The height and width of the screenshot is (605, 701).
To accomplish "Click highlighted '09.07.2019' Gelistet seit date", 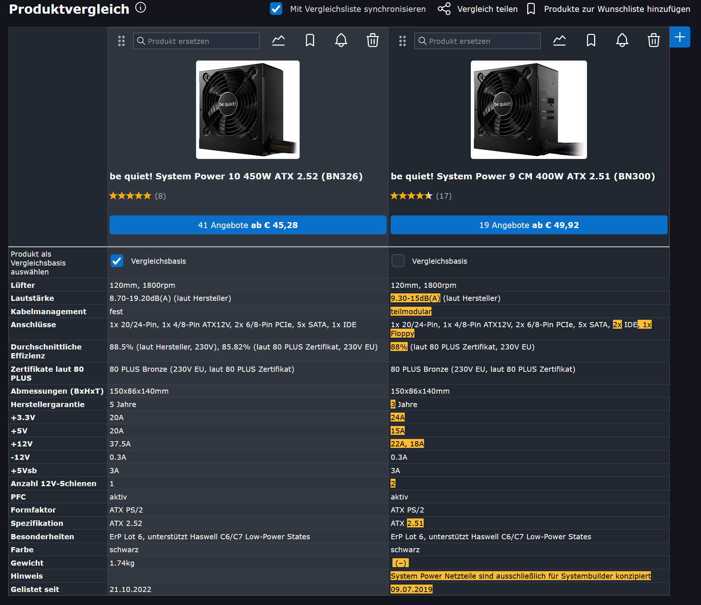I will [411, 589].
